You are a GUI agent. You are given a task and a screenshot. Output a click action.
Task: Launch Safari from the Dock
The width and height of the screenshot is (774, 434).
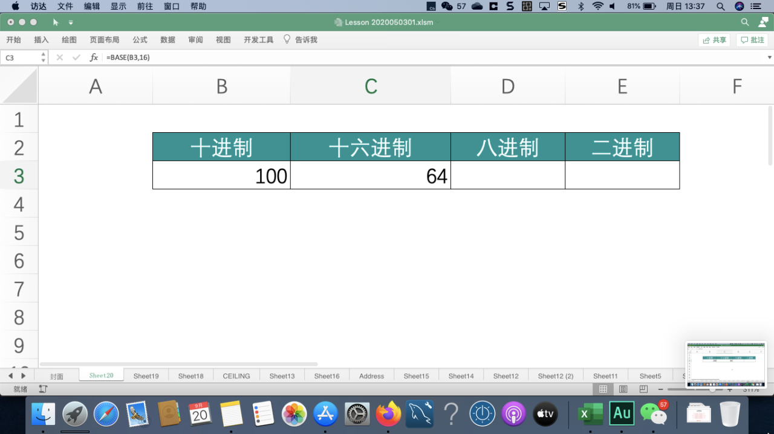[106, 414]
